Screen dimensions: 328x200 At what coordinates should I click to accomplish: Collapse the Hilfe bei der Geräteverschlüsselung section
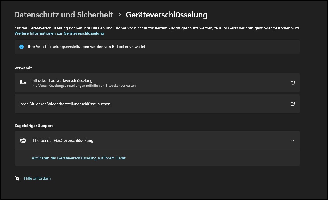[292, 140]
